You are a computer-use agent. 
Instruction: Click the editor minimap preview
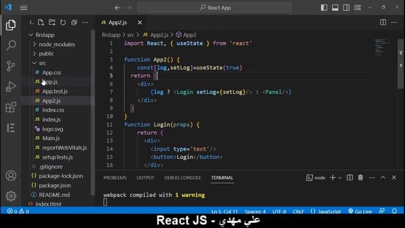point(382,47)
